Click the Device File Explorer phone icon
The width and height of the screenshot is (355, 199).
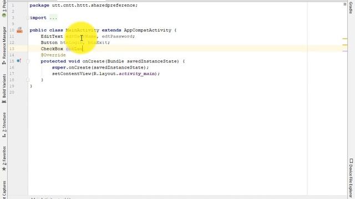point(351,161)
